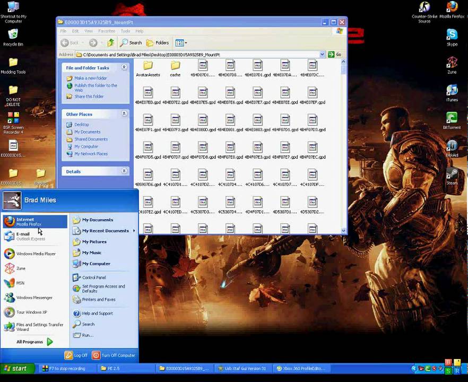The width and height of the screenshot is (468, 382).
Task: Select file 4B4F07D5.gpd
Action: pos(148,151)
